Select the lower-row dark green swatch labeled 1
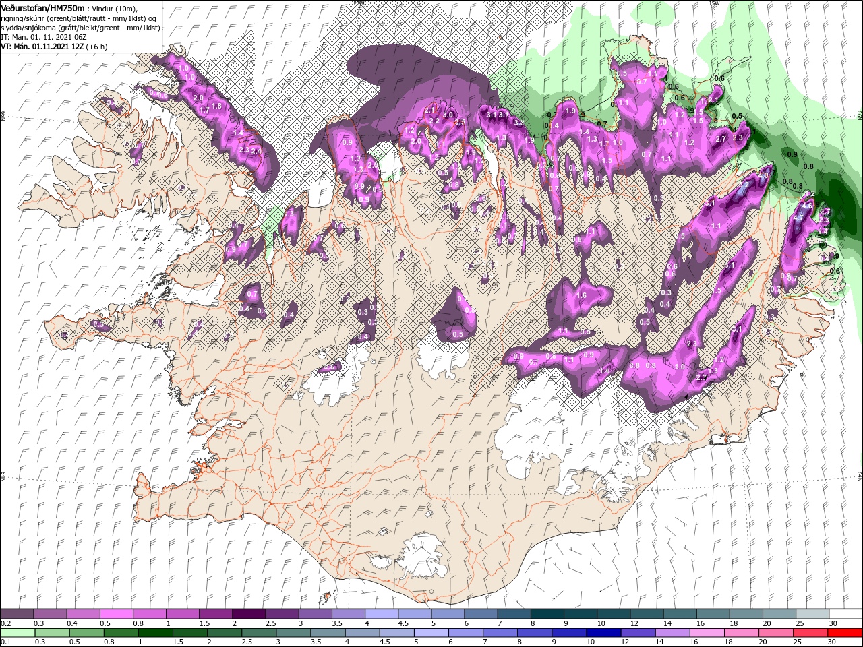This screenshot has height=647, width=863. tap(155, 633)
